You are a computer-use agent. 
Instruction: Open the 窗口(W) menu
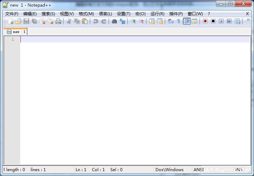(195, 14)
